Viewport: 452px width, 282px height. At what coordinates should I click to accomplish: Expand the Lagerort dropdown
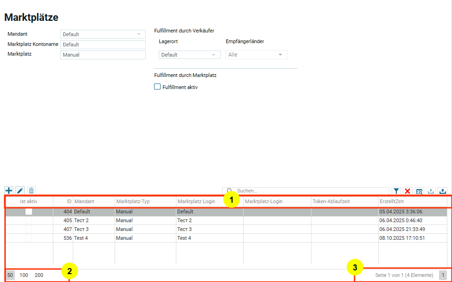[x=189, y=55]
